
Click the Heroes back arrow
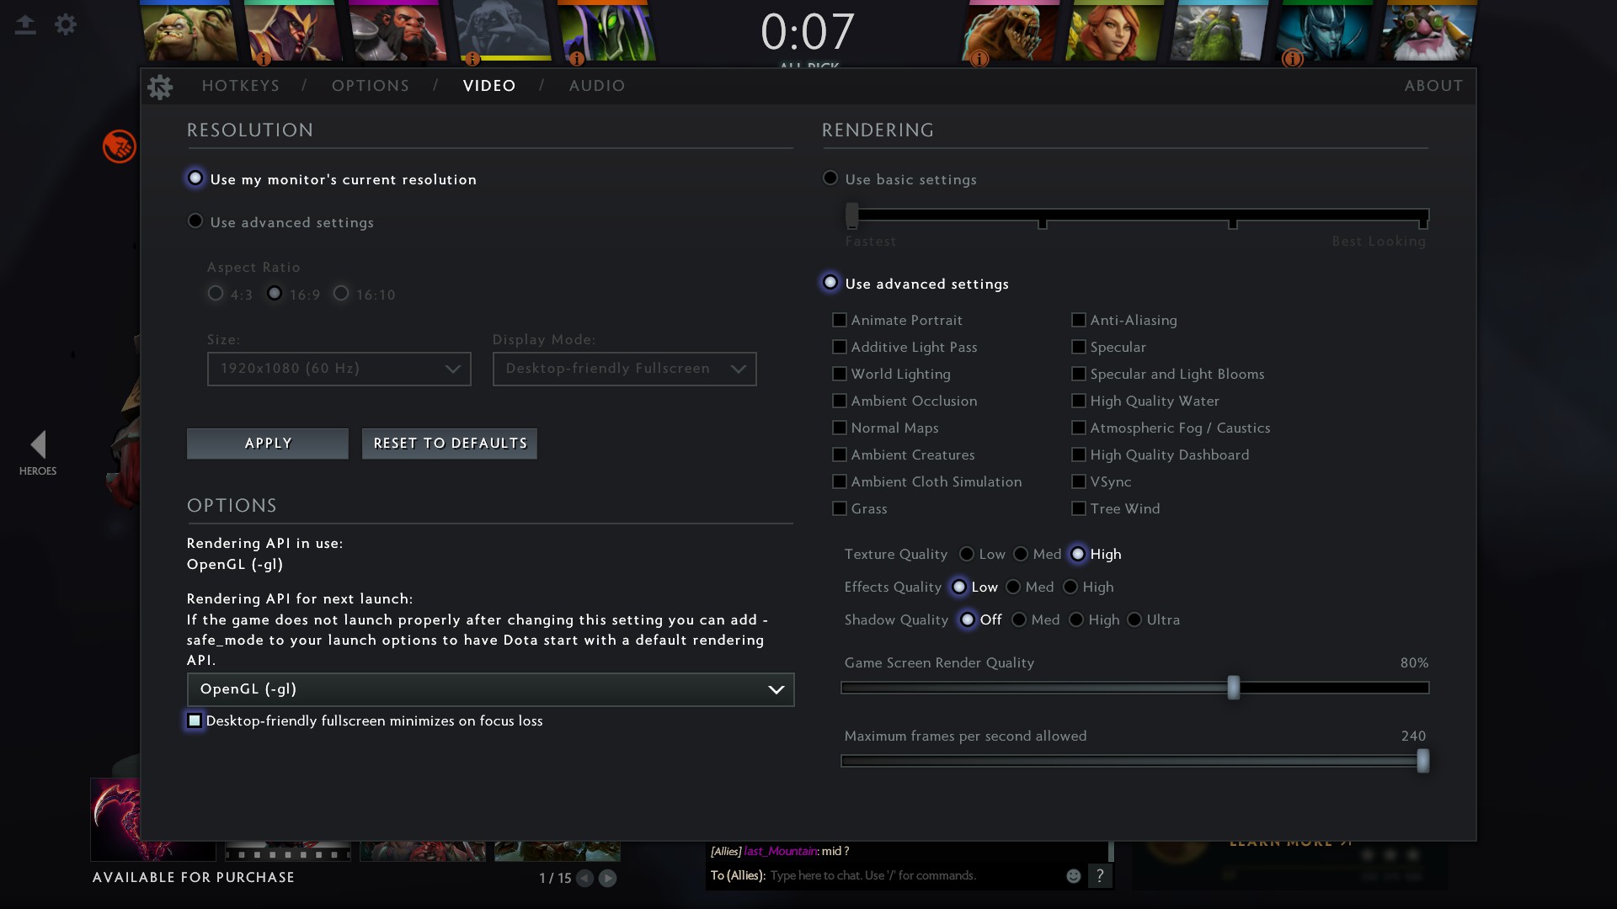tap(38, 444)
